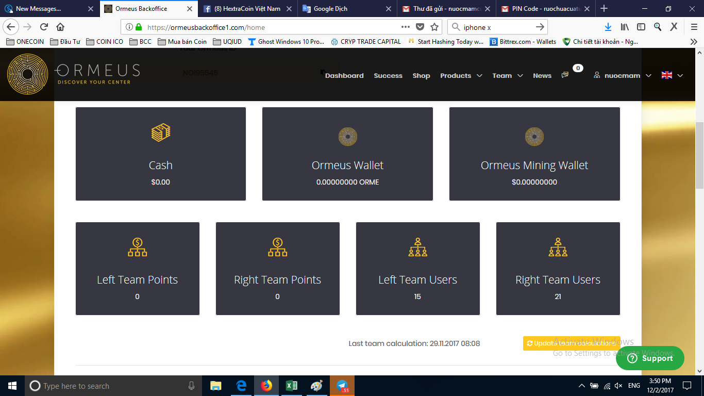The width and height of the screenshot is (704, 396).
Task: Reload the page with the refresh icon
Action: pyautogui.click(x=44, y=27)
